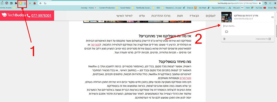Click the note title מדריך היכרות עם נטפליקס

pos(246,16)
